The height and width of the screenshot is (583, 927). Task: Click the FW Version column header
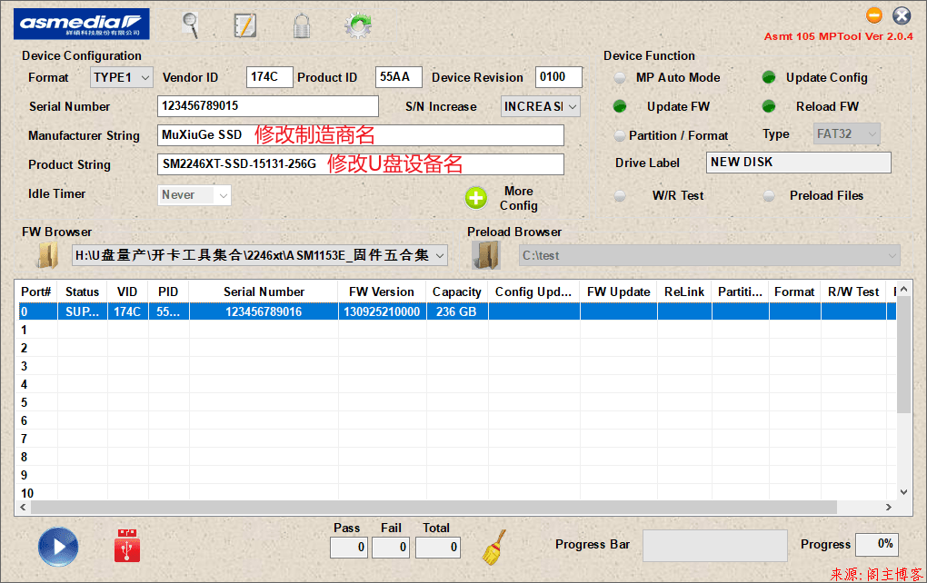point(382,291)
